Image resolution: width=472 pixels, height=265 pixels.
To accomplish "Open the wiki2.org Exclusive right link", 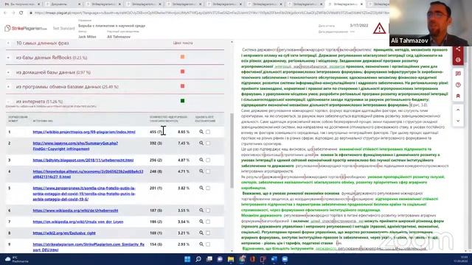I will 64,233.
